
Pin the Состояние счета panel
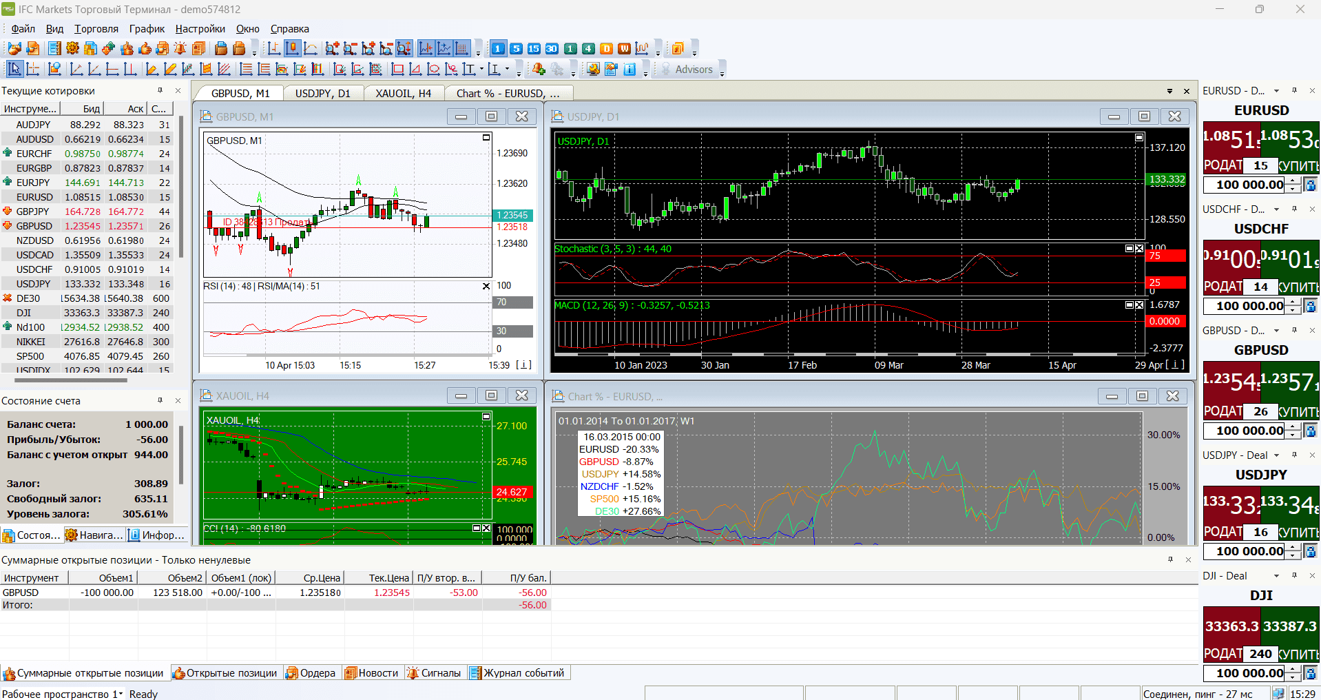click(160, 400)
